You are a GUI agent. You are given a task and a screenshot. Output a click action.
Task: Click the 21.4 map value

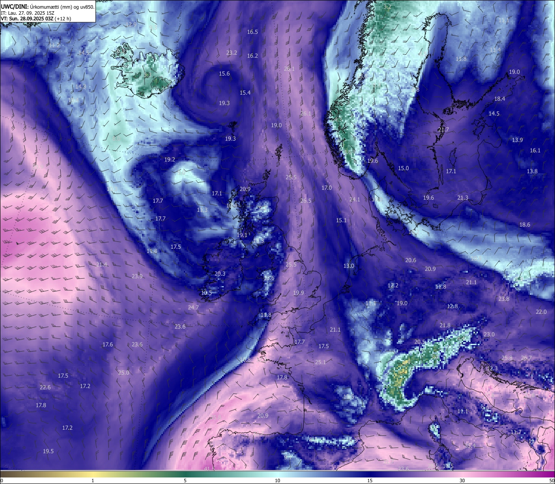101,265
